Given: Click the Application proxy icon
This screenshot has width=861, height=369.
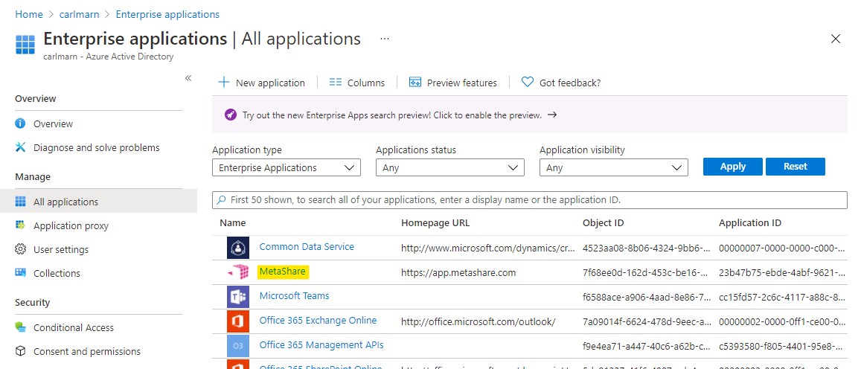Looking at the screenshot, I should pos(20,225).
